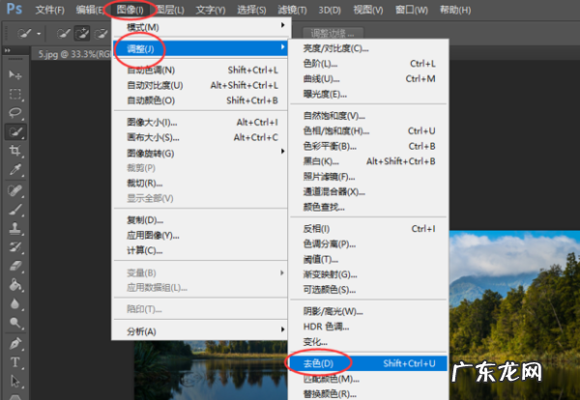
Task: Open 色相/饱和度(H) adjustment
Action: tap(368, 130)
